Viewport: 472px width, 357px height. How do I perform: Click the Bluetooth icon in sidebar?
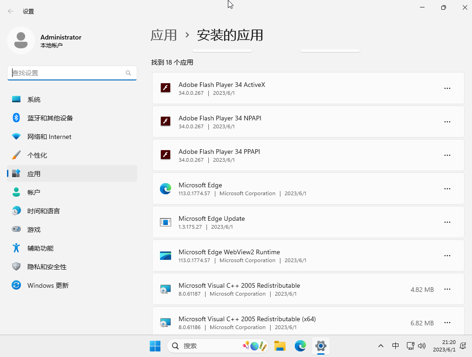click(x=16, y=118)
